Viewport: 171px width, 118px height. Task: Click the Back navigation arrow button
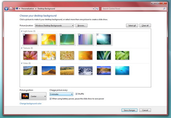pyautogui.click(x=6, y=9)
